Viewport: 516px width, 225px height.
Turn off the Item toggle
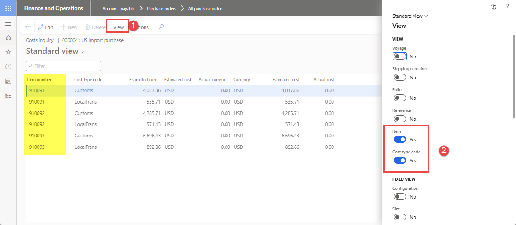tap(400, 140)
